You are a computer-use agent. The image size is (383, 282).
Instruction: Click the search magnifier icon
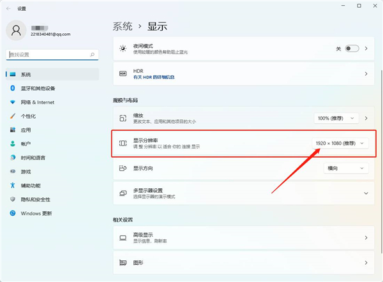pos(94,56)
